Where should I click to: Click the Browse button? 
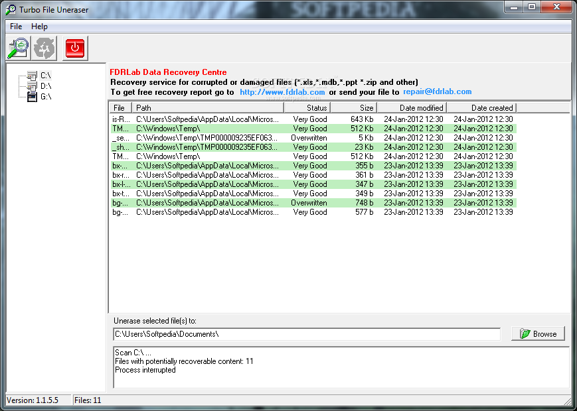pyautogui.click(x=538, y=334)
